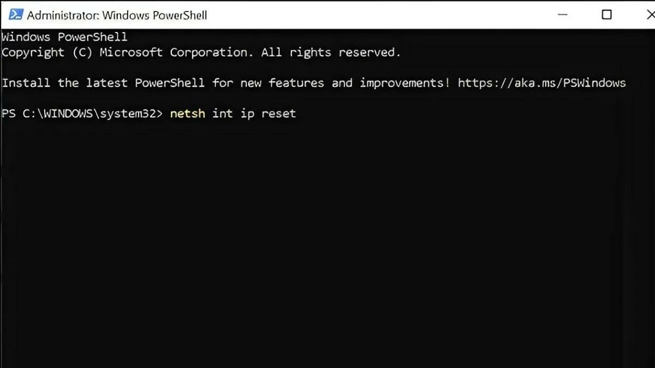
Task: Click "int" in the typed command
Action: point(222,113)
